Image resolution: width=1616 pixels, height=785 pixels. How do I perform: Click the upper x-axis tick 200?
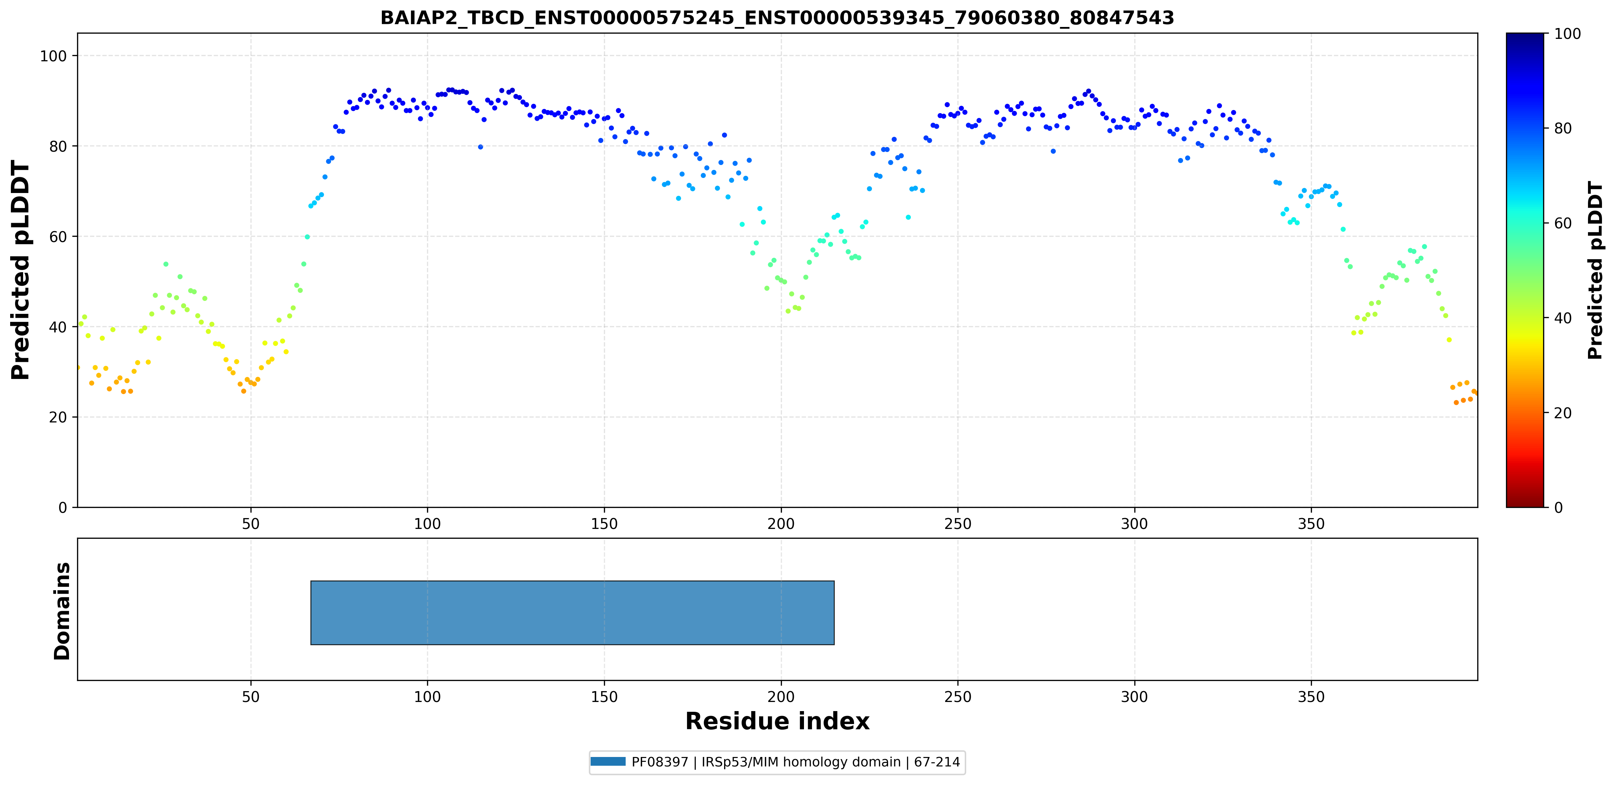(x=781, y=523)
